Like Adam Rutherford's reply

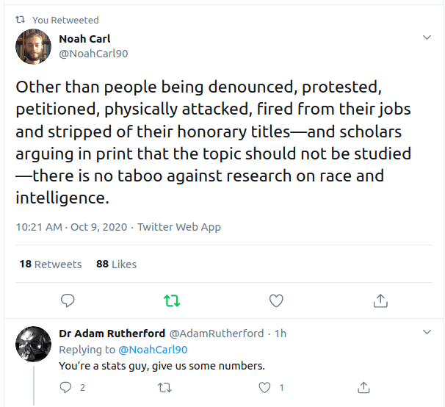coord(264,387)
